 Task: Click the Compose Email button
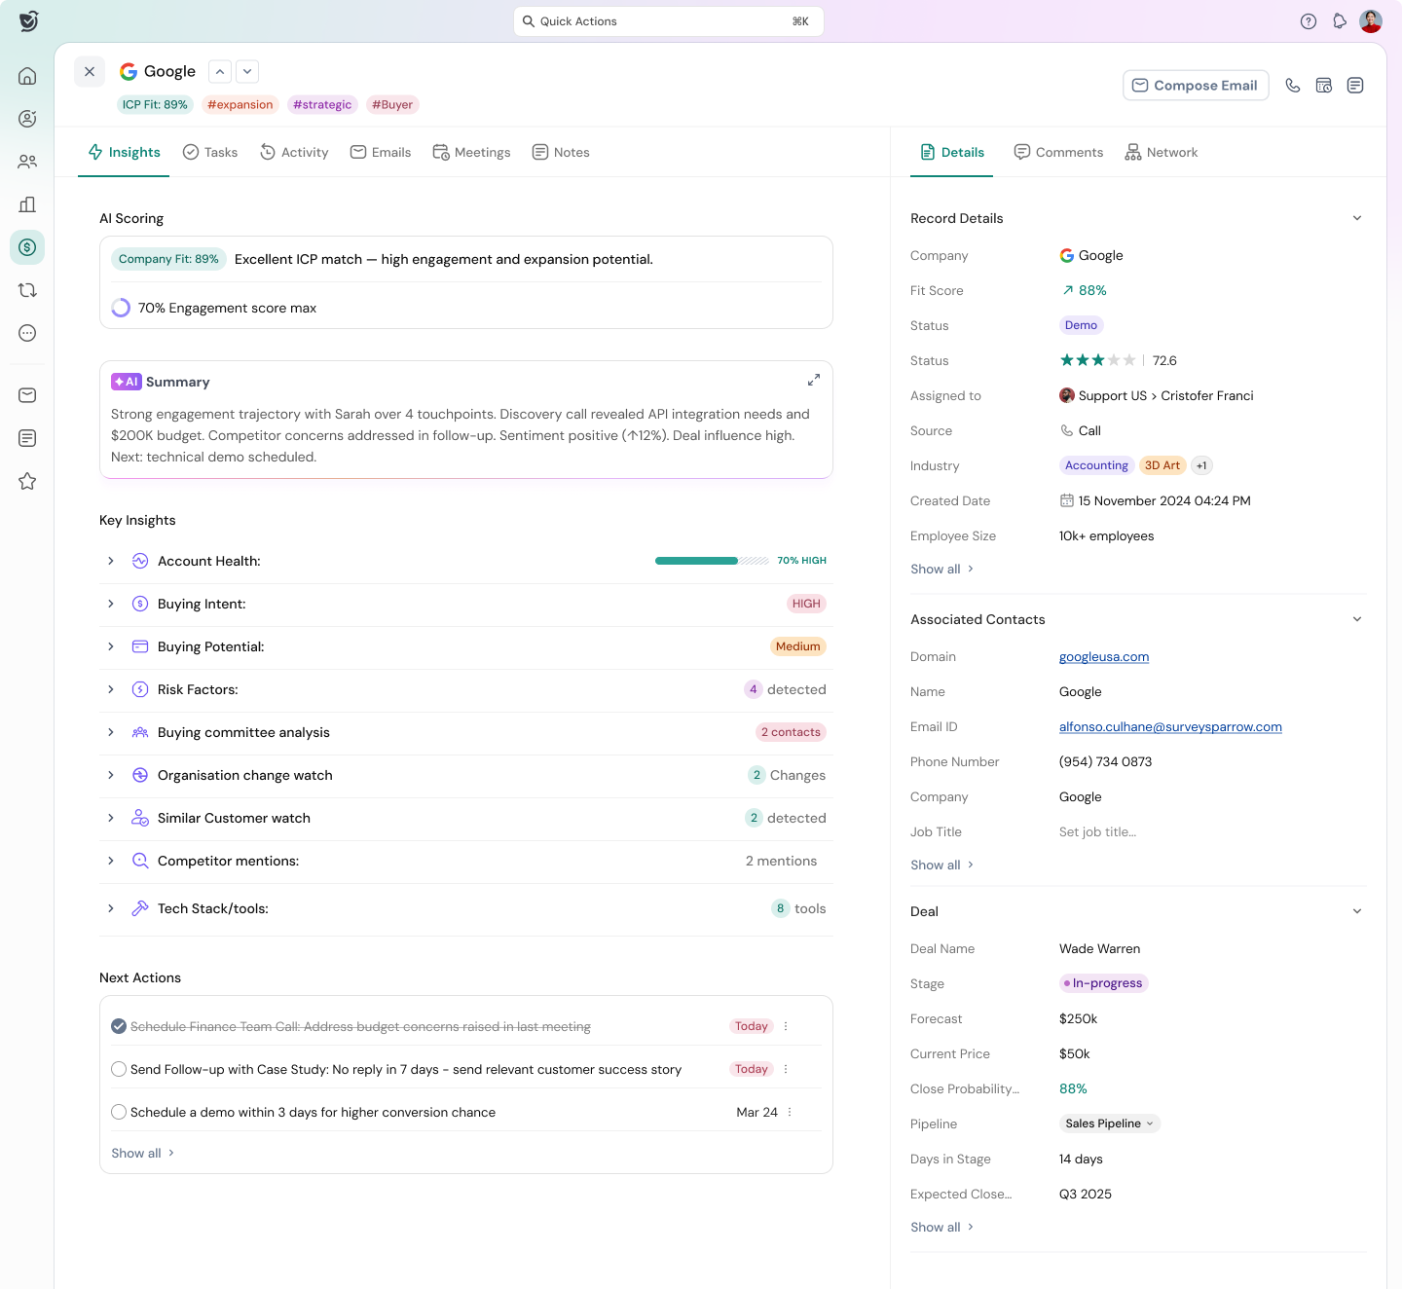point(1196,86)
